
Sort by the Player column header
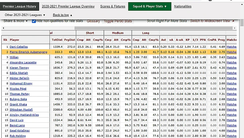pos(14,40)
